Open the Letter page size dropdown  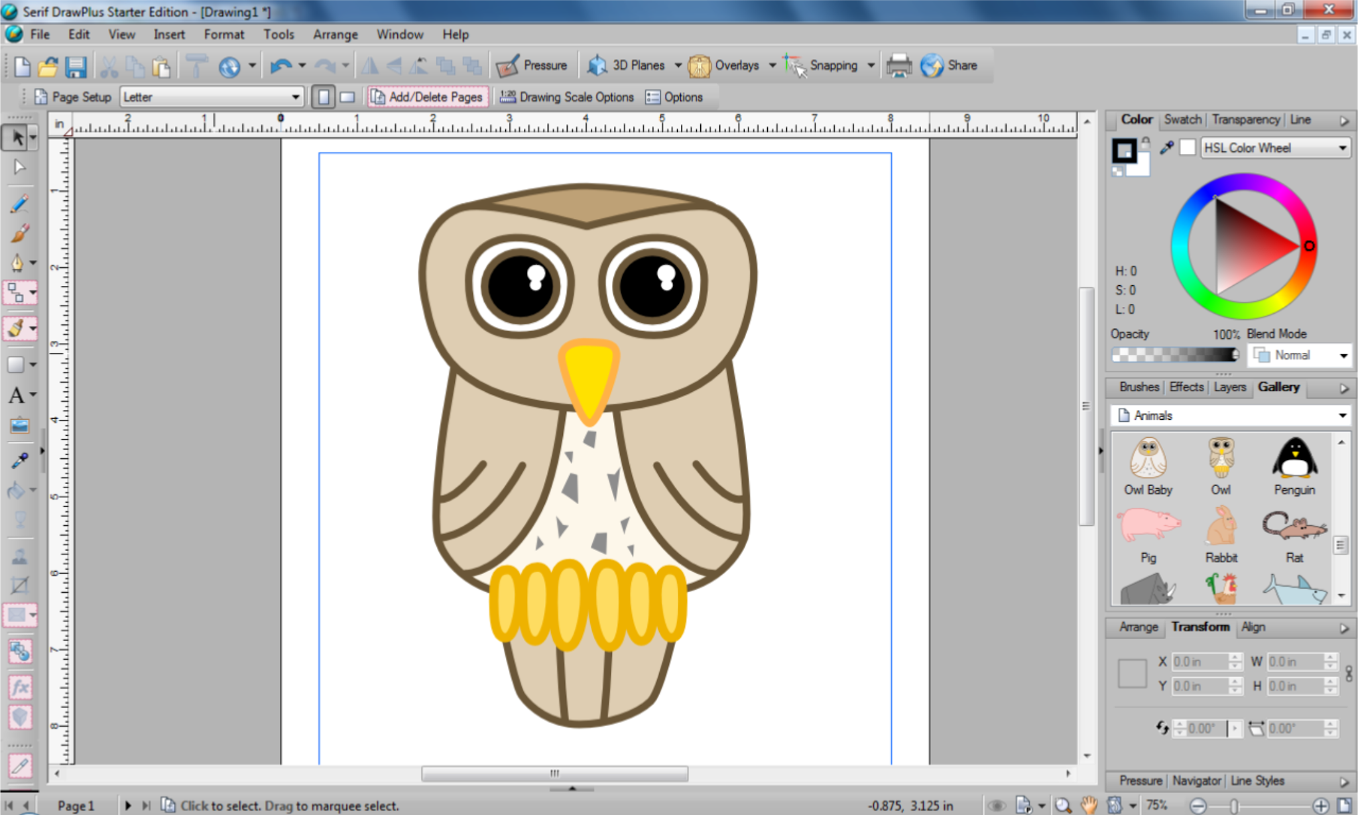[x=295, y=97]
